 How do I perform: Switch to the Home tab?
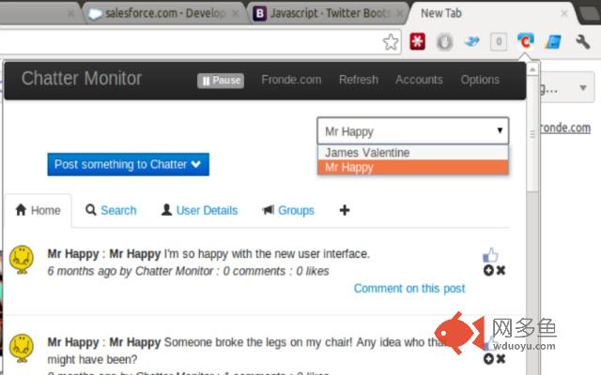(x=38, y=210)
